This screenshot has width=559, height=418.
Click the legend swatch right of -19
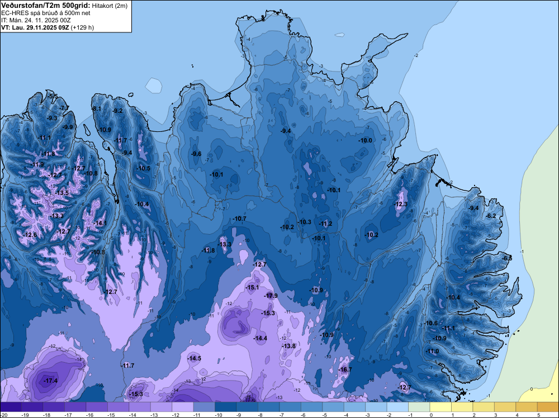pyautogui.click(x=32, y=407)
